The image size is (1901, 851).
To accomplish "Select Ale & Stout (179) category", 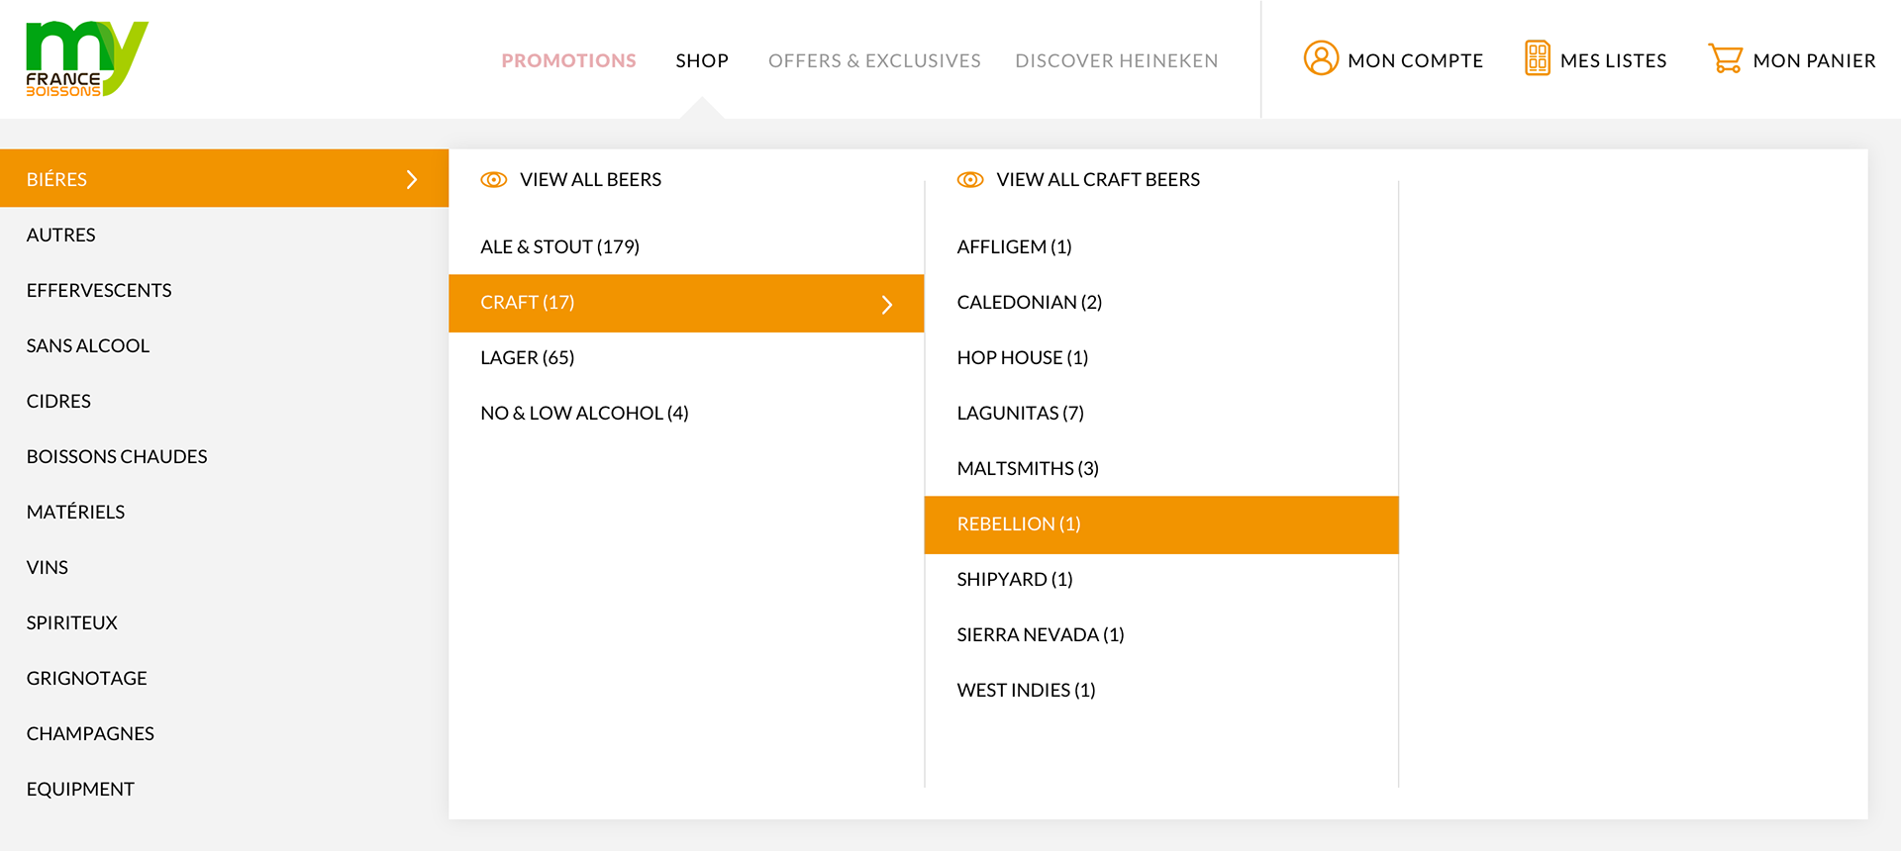I will pos(559,246).
